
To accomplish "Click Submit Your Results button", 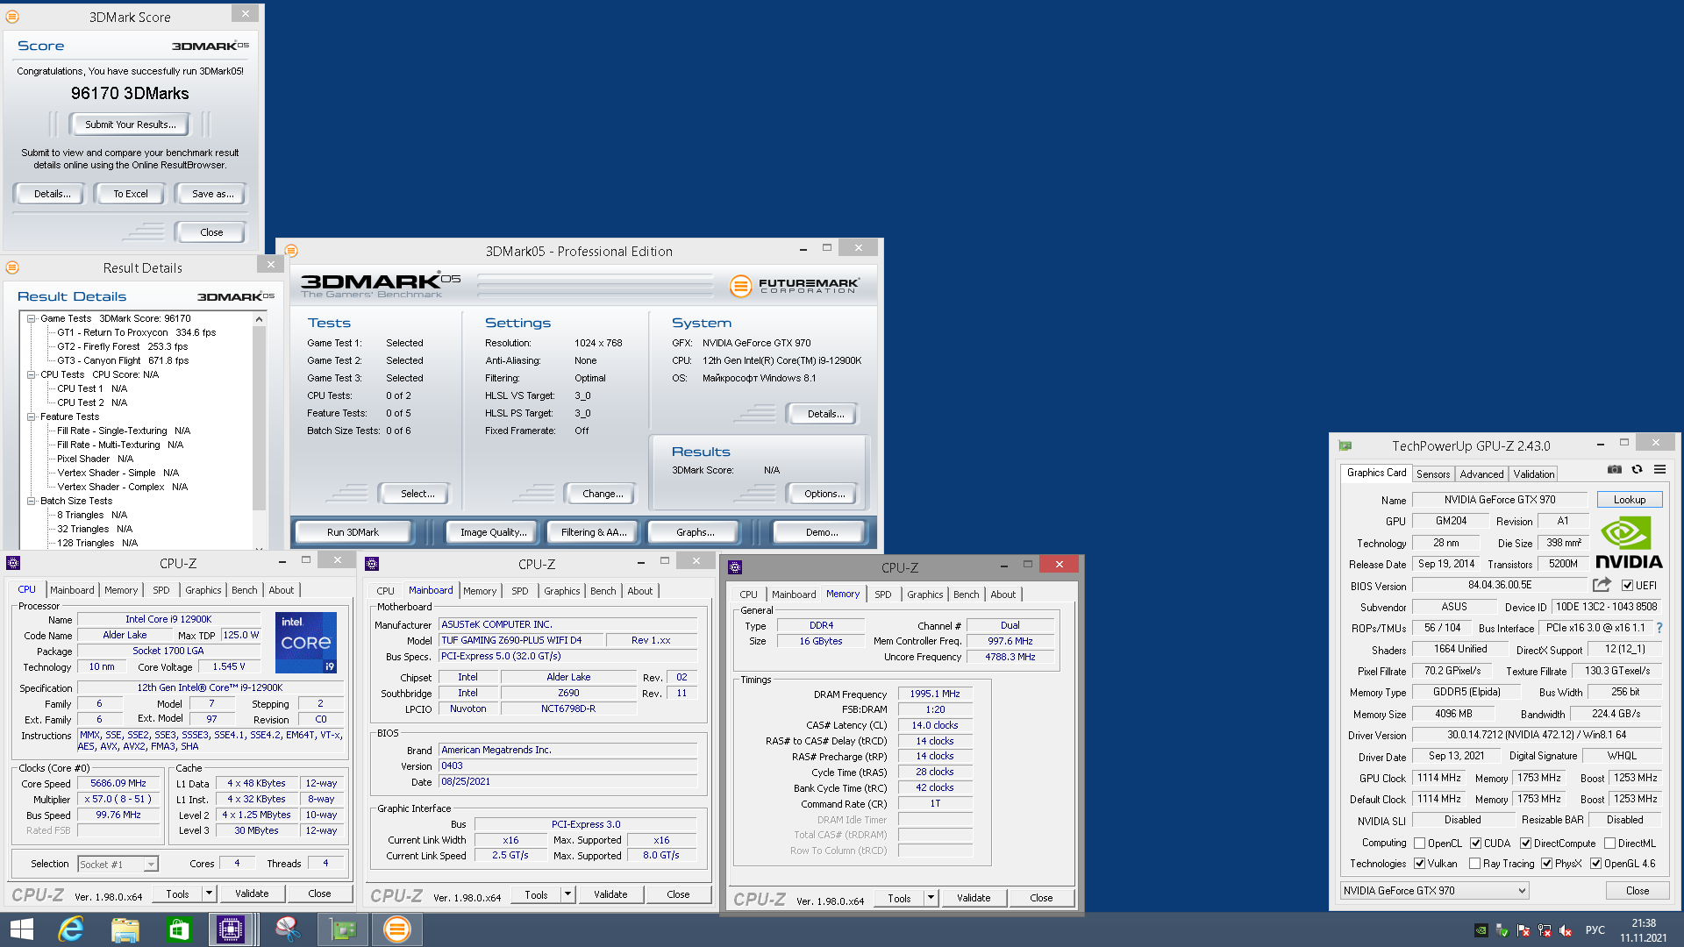I will [131, 125].
